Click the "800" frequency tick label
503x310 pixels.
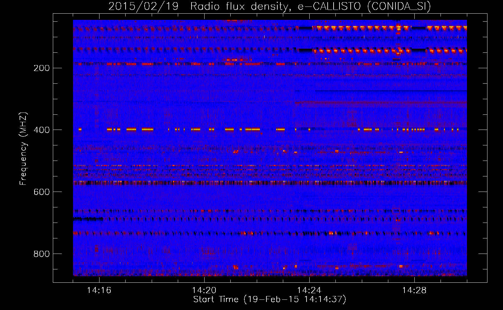pyautogui.click(x=42, y=254)
